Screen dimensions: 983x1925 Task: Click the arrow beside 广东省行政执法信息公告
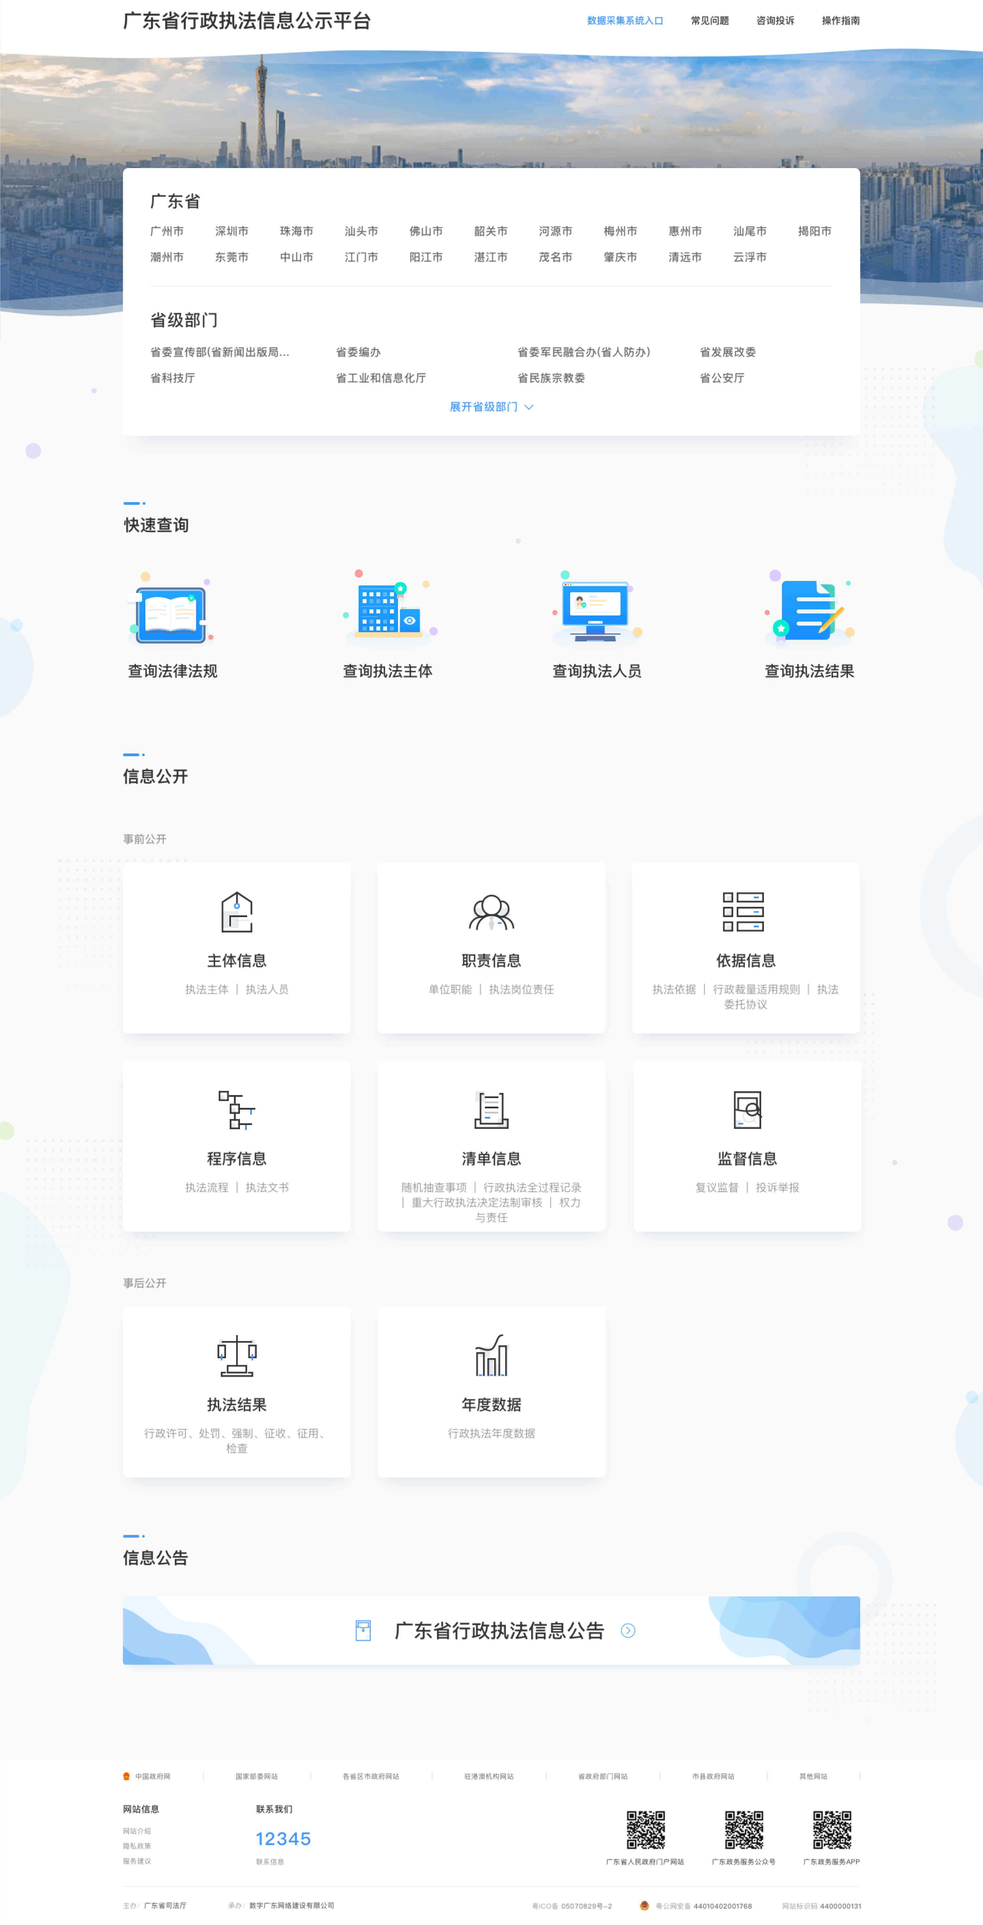(x=628, y=1631)
